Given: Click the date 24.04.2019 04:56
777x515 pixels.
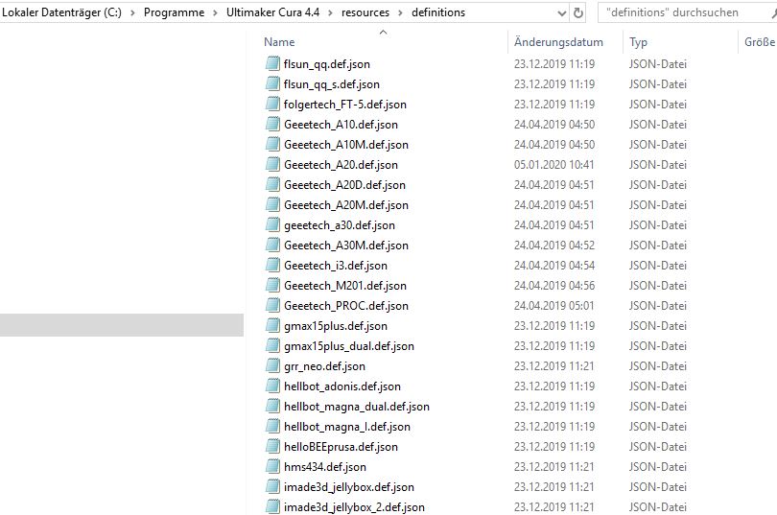Looking at the screenshot, I should click(x=553, y=285).
